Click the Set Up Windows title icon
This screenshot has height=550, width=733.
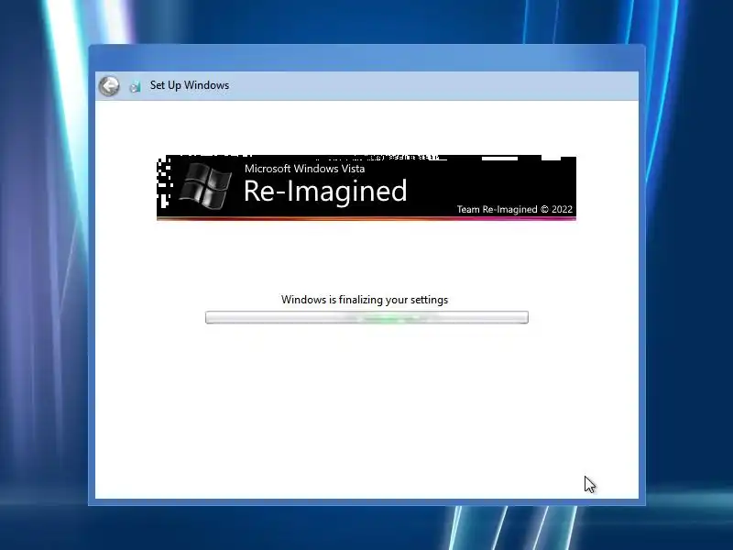[x=135, y=86]
